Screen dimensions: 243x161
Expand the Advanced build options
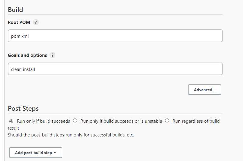click(x=205, y=90)
